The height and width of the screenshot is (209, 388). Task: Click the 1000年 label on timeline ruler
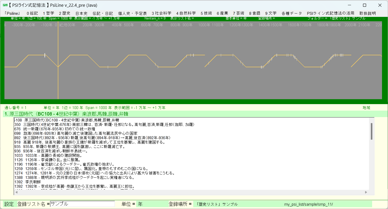point(204,25)
